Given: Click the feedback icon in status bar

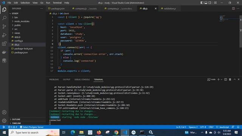Looking at the screenshot, I should [233, 127].
